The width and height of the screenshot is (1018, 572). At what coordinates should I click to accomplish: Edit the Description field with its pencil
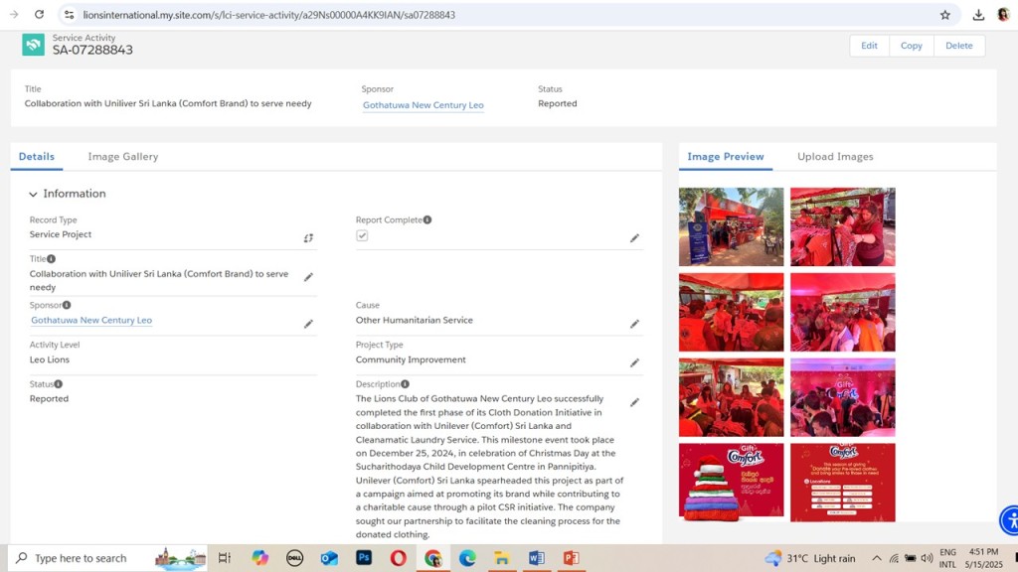click(x=634, y=402)
